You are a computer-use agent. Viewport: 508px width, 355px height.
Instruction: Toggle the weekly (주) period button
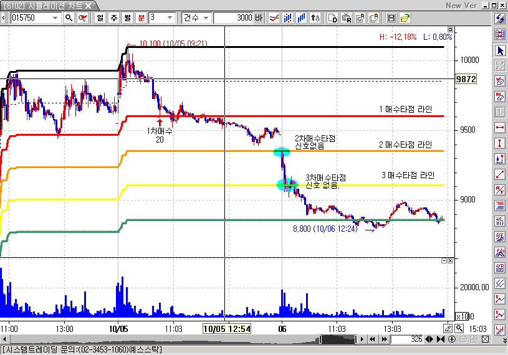(113, 18)
